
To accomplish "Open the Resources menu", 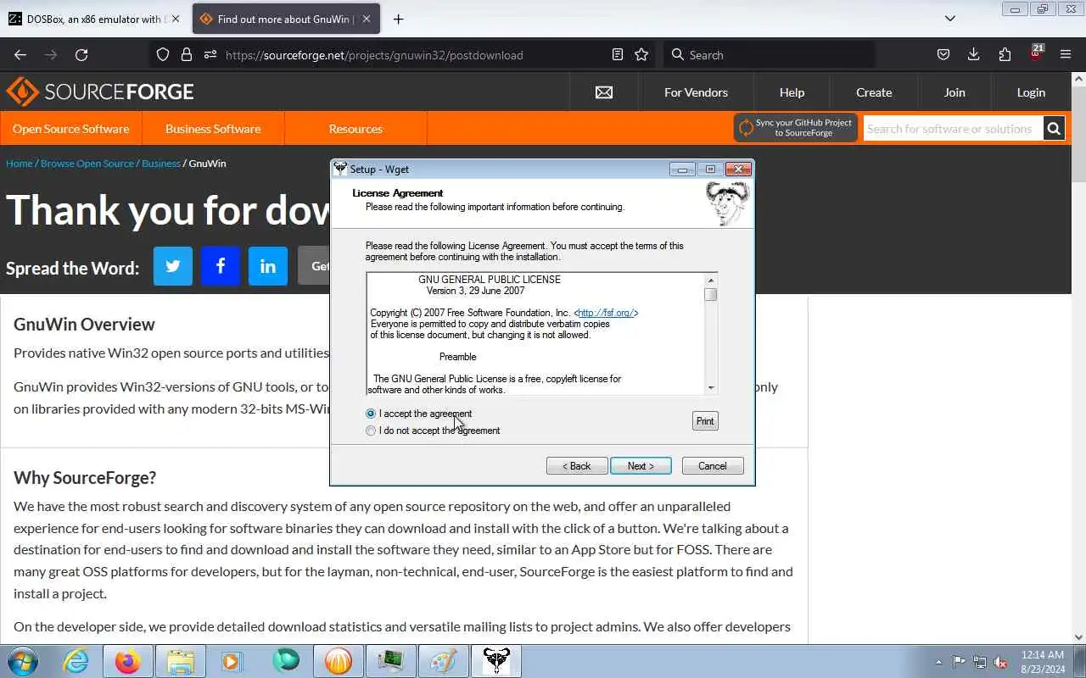I will coord(355,129).
